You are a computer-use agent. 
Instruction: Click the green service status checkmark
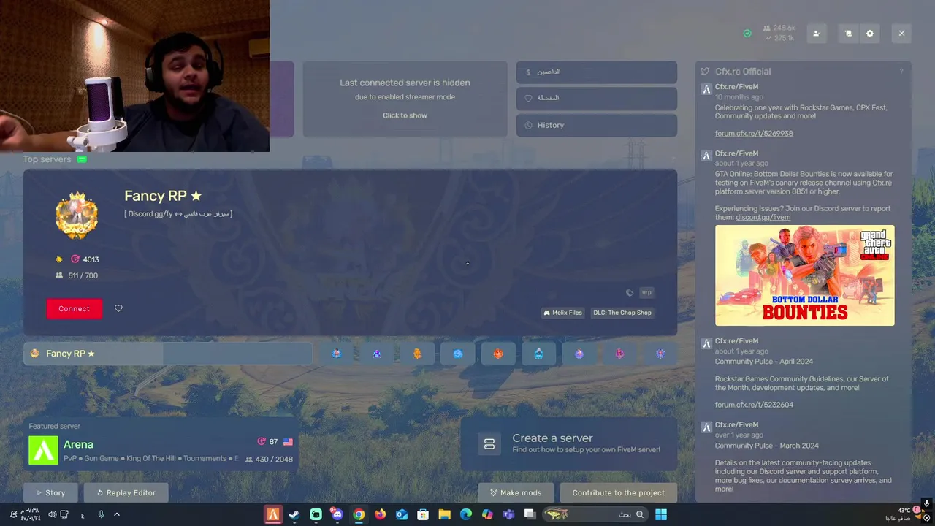click(747, 34)
